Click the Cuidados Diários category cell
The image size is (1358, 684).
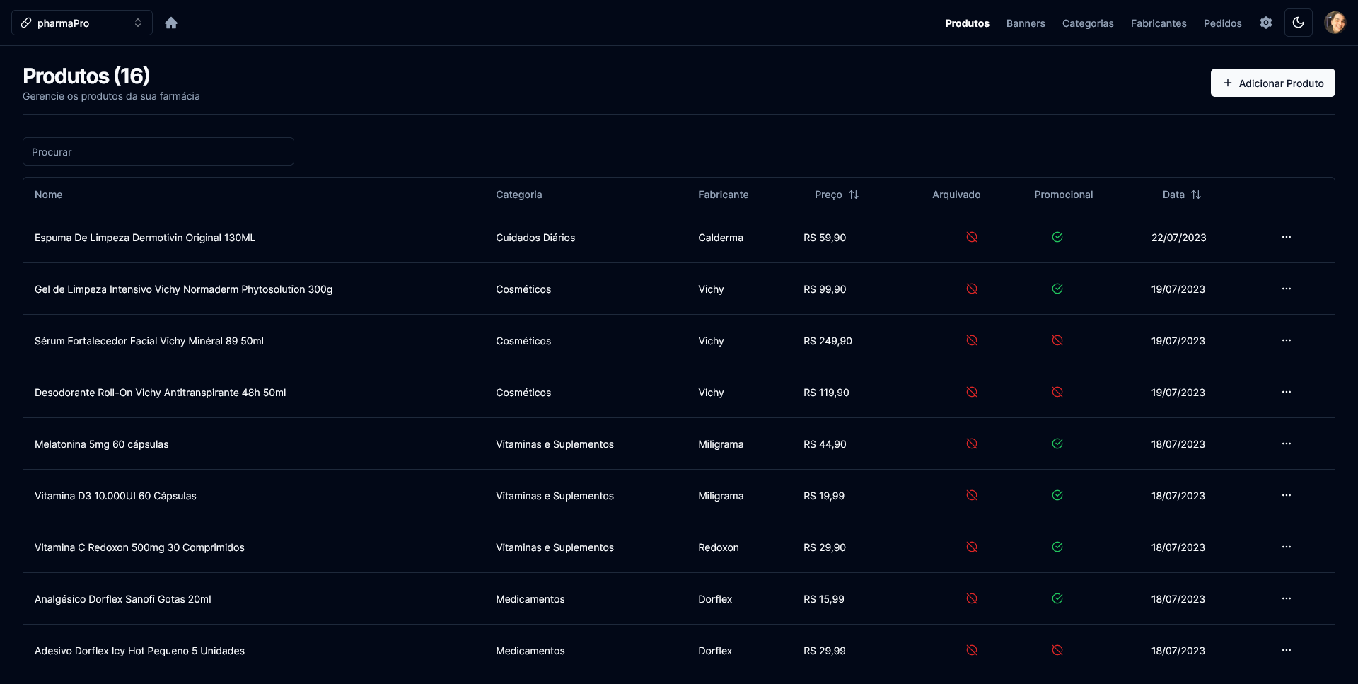click(x=535, y=238)
